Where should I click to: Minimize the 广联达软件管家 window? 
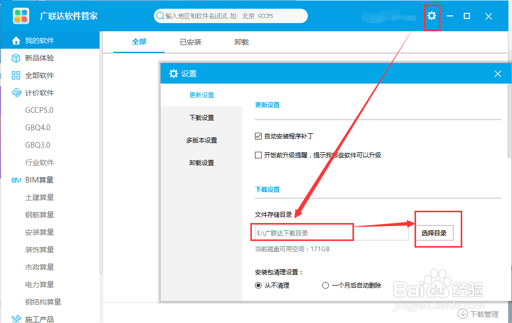tap(450, 16)
